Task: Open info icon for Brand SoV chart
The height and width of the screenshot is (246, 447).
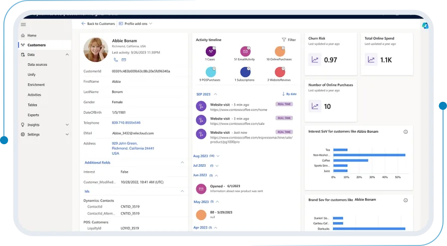Action: click(x=405, y=200)
